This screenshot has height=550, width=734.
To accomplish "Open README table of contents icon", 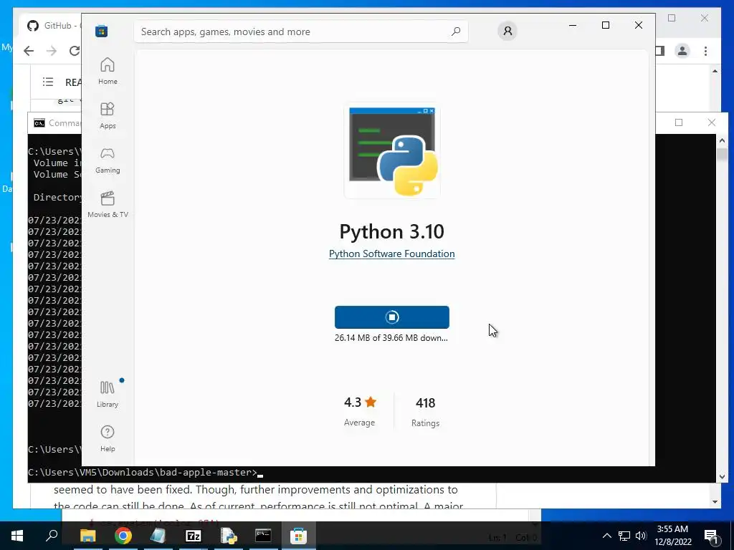I will pos(48,82).
